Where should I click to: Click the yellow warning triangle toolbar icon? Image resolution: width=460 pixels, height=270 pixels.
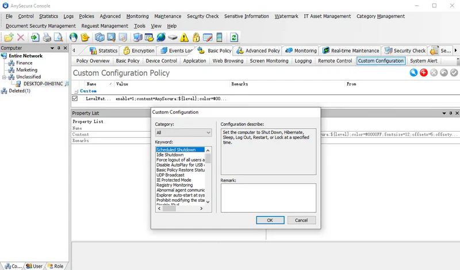[x=184, y=37]
